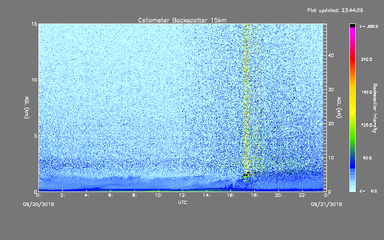Click the 10: hour tick on the time axis
The height and width of the screenshot is (240, 384).
pos(159,195)
